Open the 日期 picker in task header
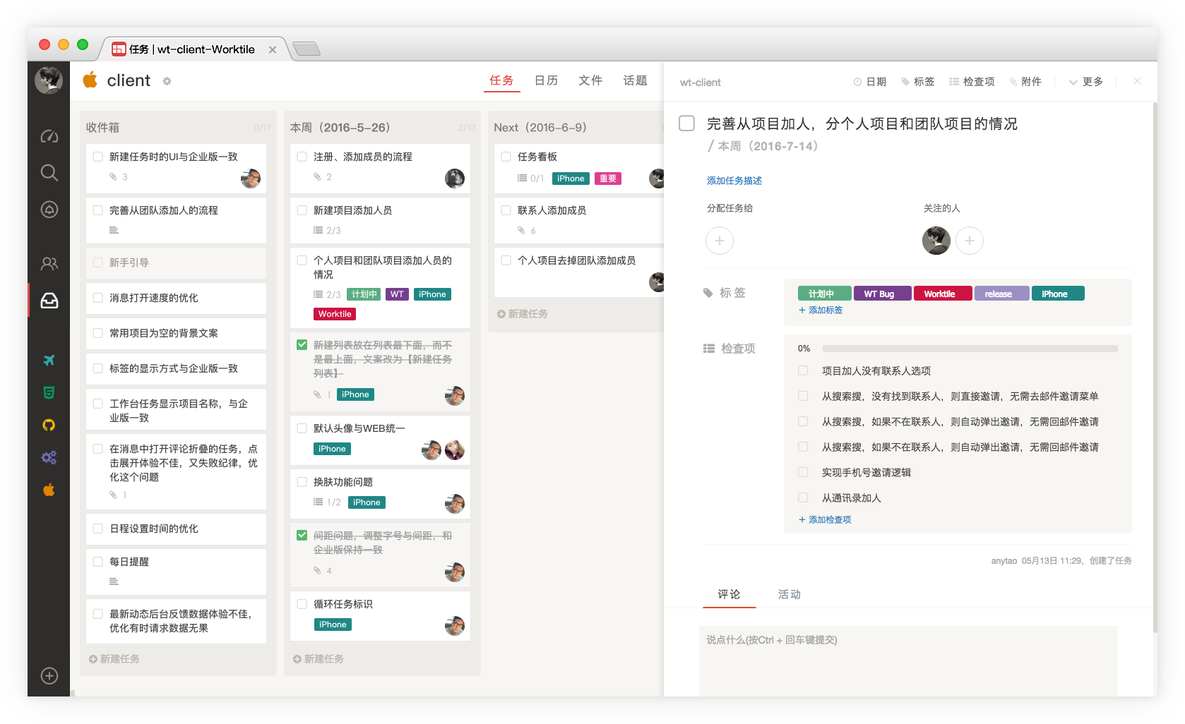Screen dimensions: 1185x724 pyautogui.click(x=870, y=82)
